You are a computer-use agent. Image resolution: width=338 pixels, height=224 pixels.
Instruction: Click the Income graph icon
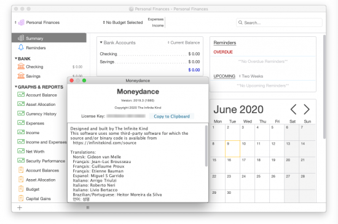click(21, 132)
